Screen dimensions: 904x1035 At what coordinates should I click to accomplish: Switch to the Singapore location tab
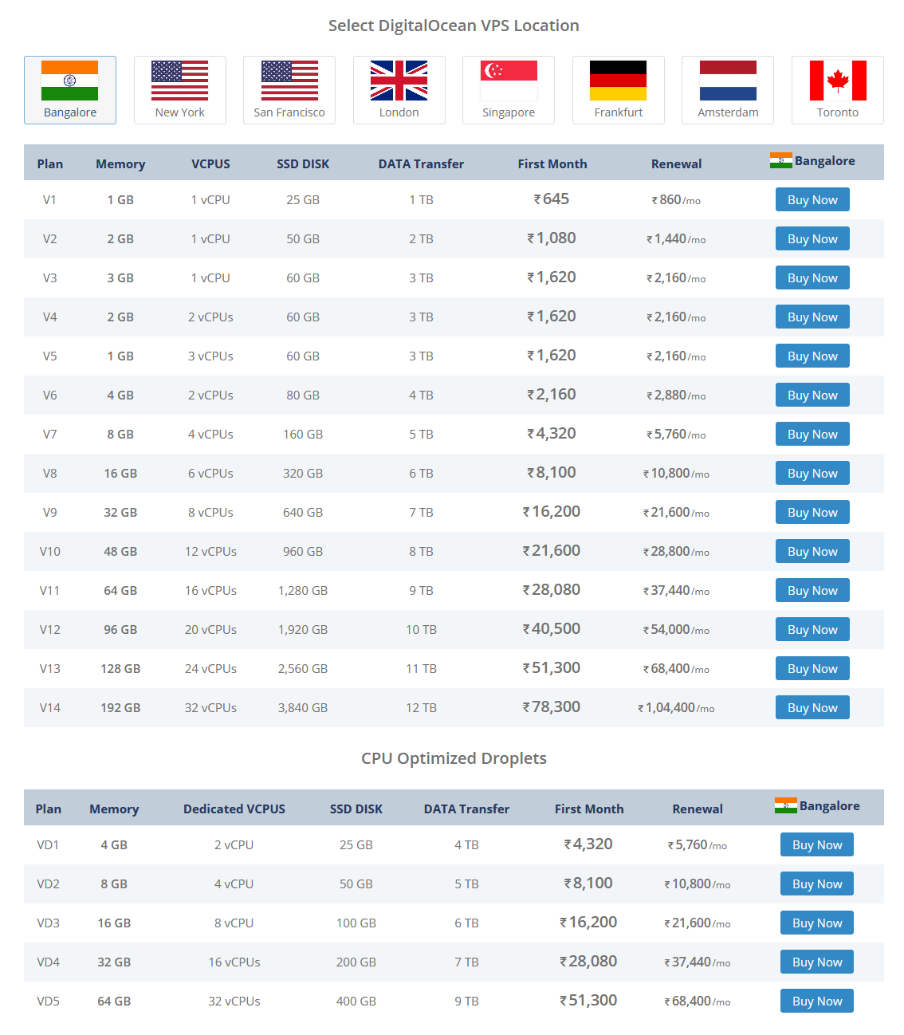[508, 90]
